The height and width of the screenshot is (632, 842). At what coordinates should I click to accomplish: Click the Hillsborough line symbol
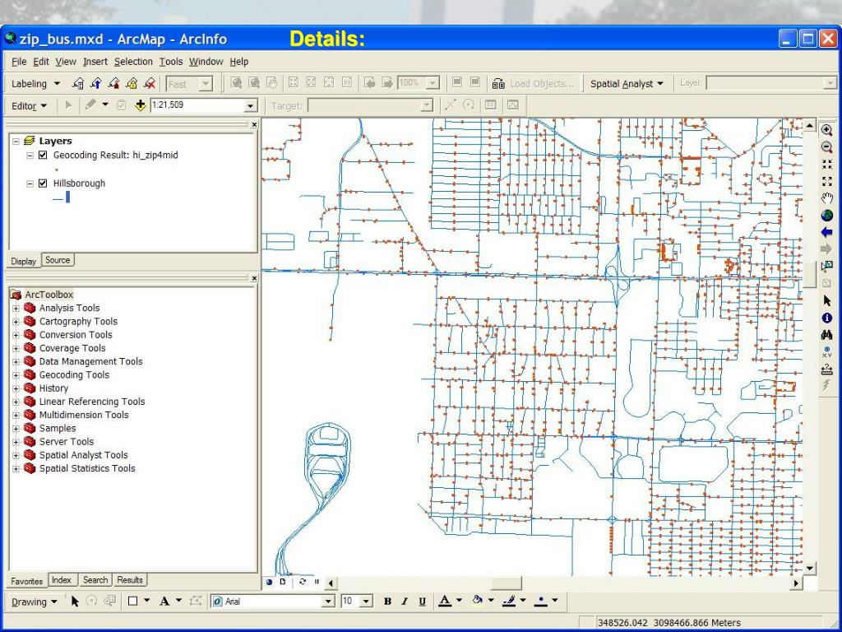(x=62, y=197)
